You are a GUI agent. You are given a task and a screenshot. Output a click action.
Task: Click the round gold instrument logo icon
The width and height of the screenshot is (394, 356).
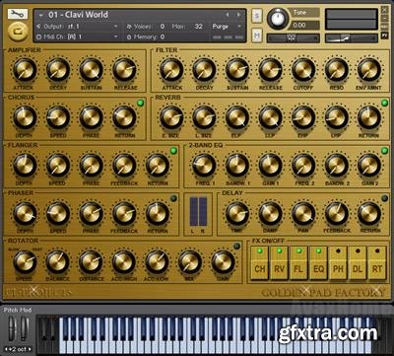(18, 32)
